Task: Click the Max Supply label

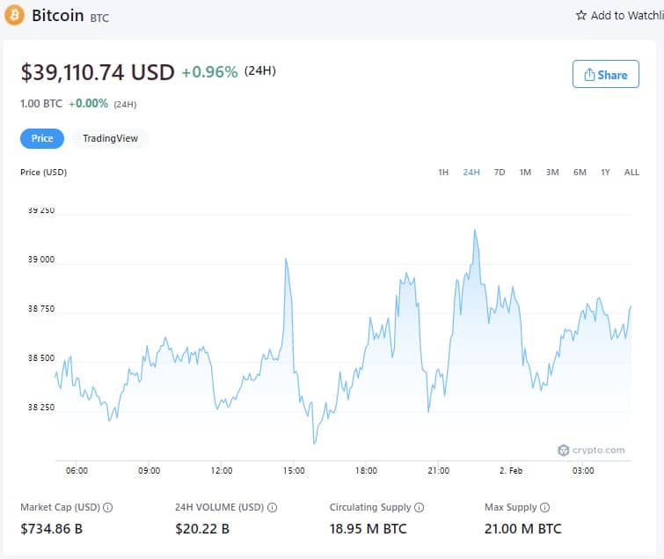Action: coord(511,507)
